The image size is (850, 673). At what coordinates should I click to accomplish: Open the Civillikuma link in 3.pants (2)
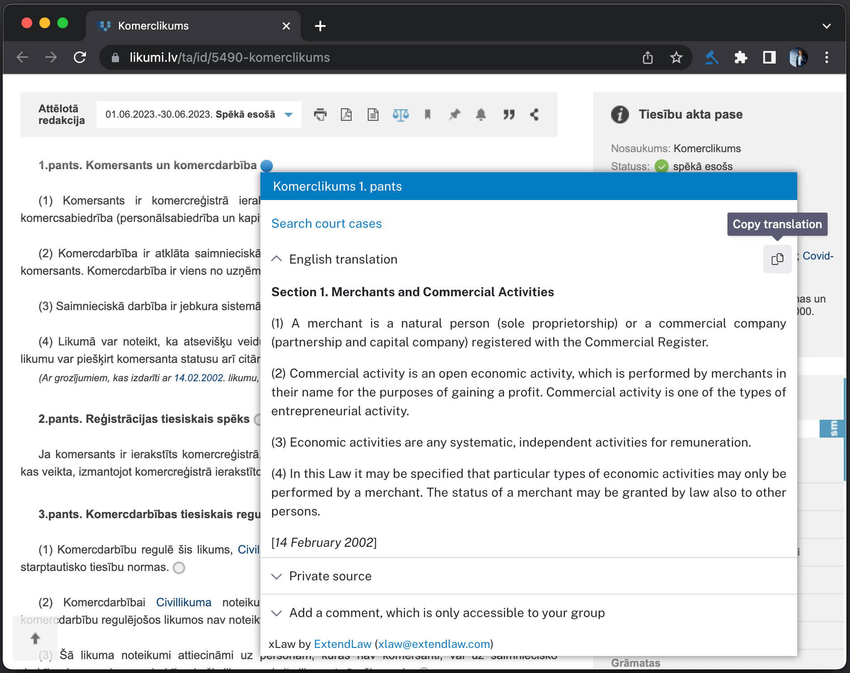183,602
